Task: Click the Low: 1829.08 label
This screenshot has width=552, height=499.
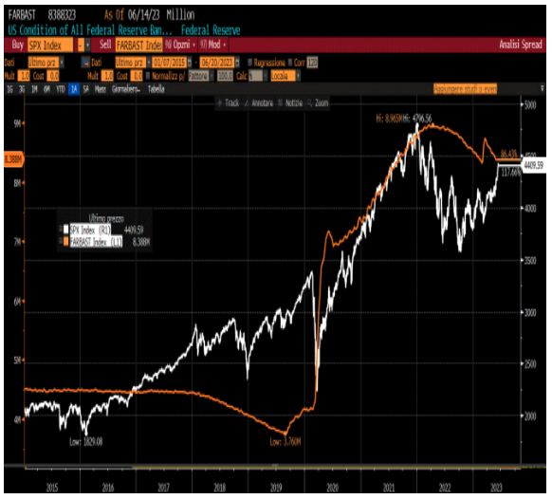Action: (x=86, y=441)
